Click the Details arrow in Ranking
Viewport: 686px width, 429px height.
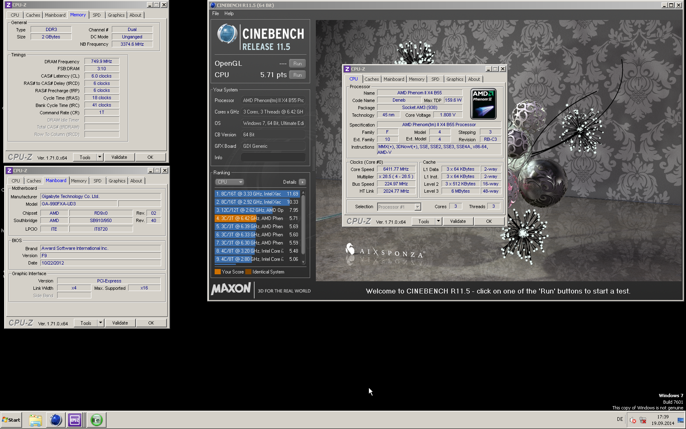(x=302, y=182)
